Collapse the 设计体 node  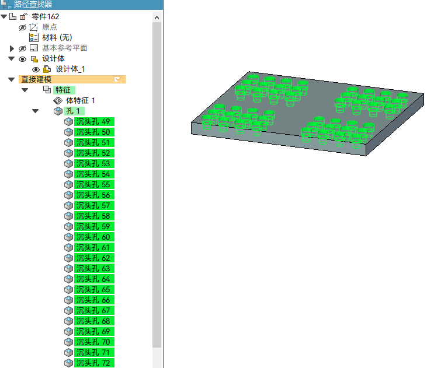[x=11, y=59]
